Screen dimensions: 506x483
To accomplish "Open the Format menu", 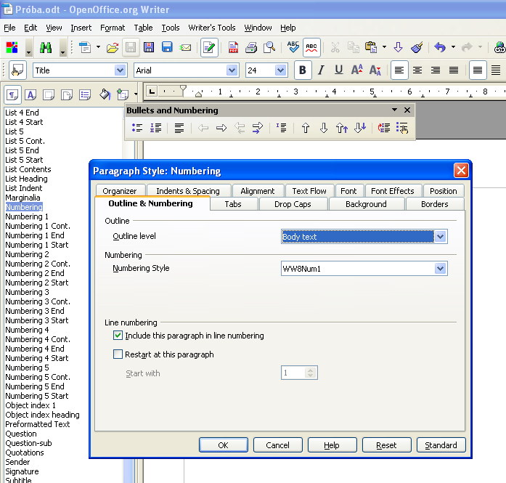I will coord(113,28).
